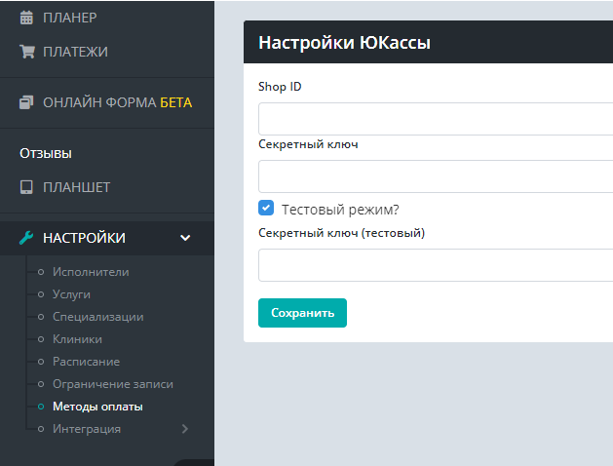
Task: Go to Услуги in settings
Action: 71,294
